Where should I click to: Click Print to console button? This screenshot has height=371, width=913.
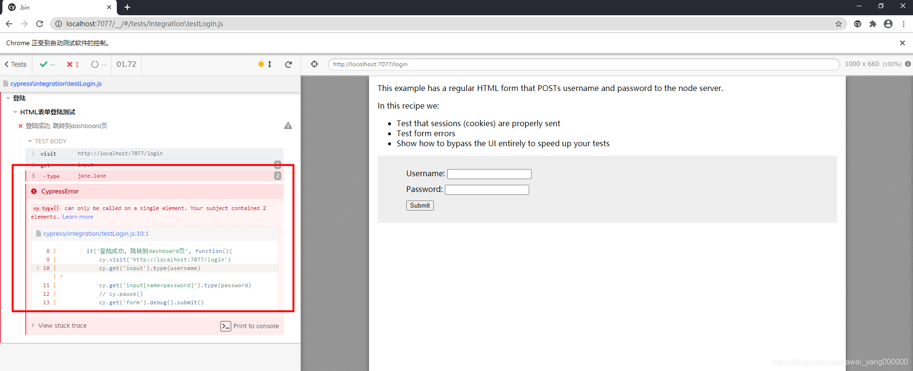[250, 326]
